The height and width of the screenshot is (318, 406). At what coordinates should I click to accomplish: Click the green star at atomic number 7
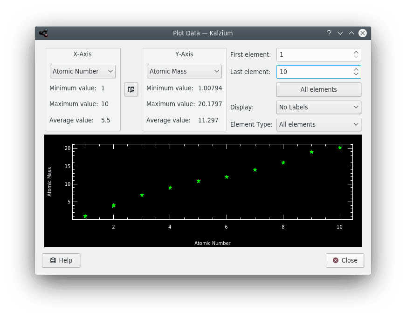tap(255, 170)
